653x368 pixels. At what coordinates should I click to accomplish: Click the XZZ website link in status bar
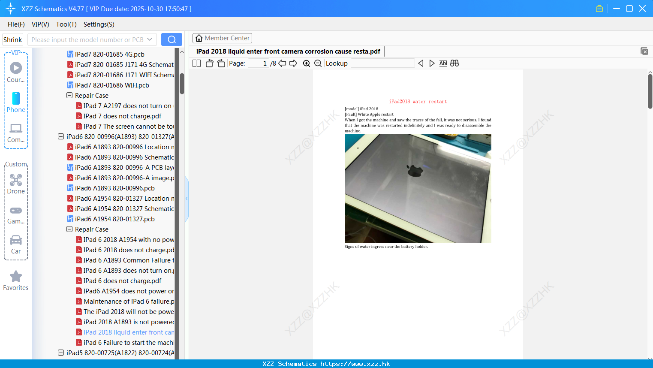(x=355, y=364)
